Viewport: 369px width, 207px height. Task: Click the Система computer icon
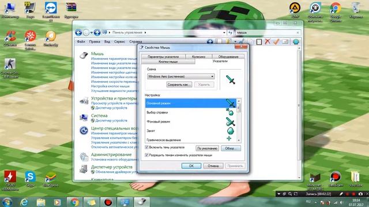click(84, 117)
